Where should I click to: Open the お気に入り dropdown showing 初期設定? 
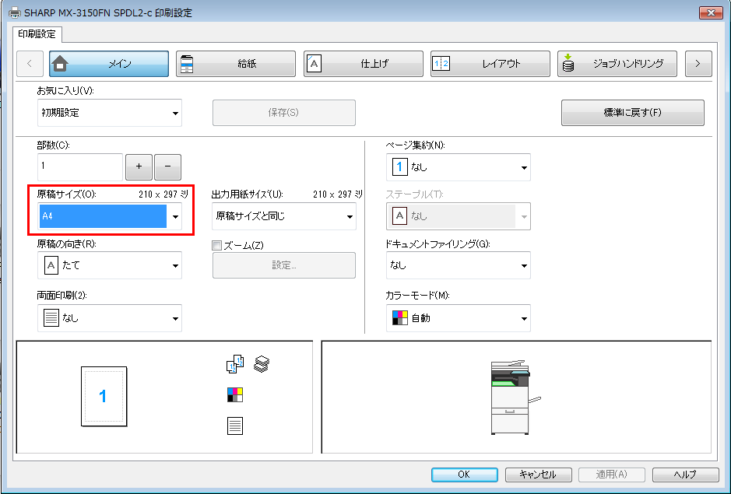110,113
